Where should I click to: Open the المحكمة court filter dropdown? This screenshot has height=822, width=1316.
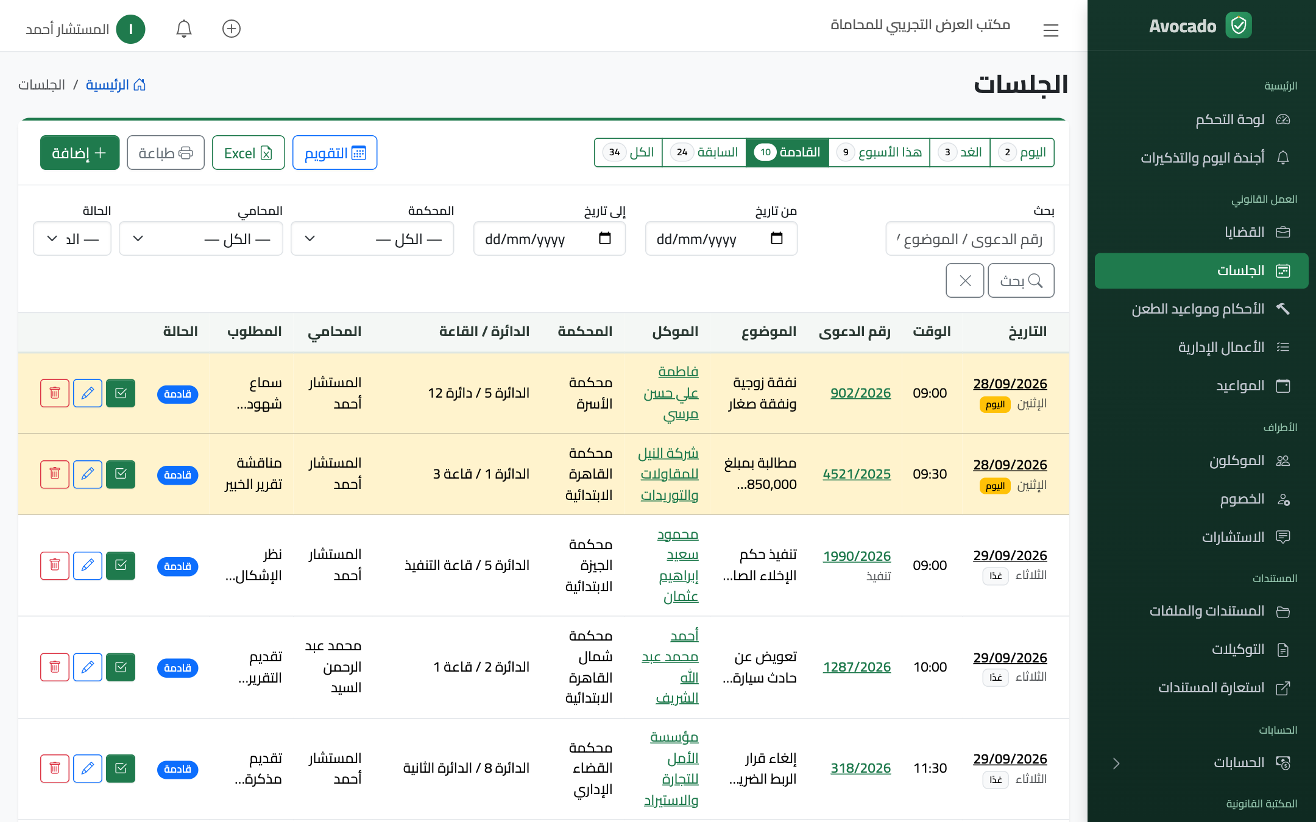pos(372,239)
